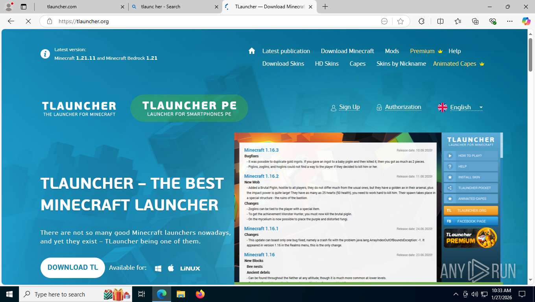Open the Extensions puzzle icon
Image resolution: width=535 pixels, height=302 pixels.
pos(421,21)
